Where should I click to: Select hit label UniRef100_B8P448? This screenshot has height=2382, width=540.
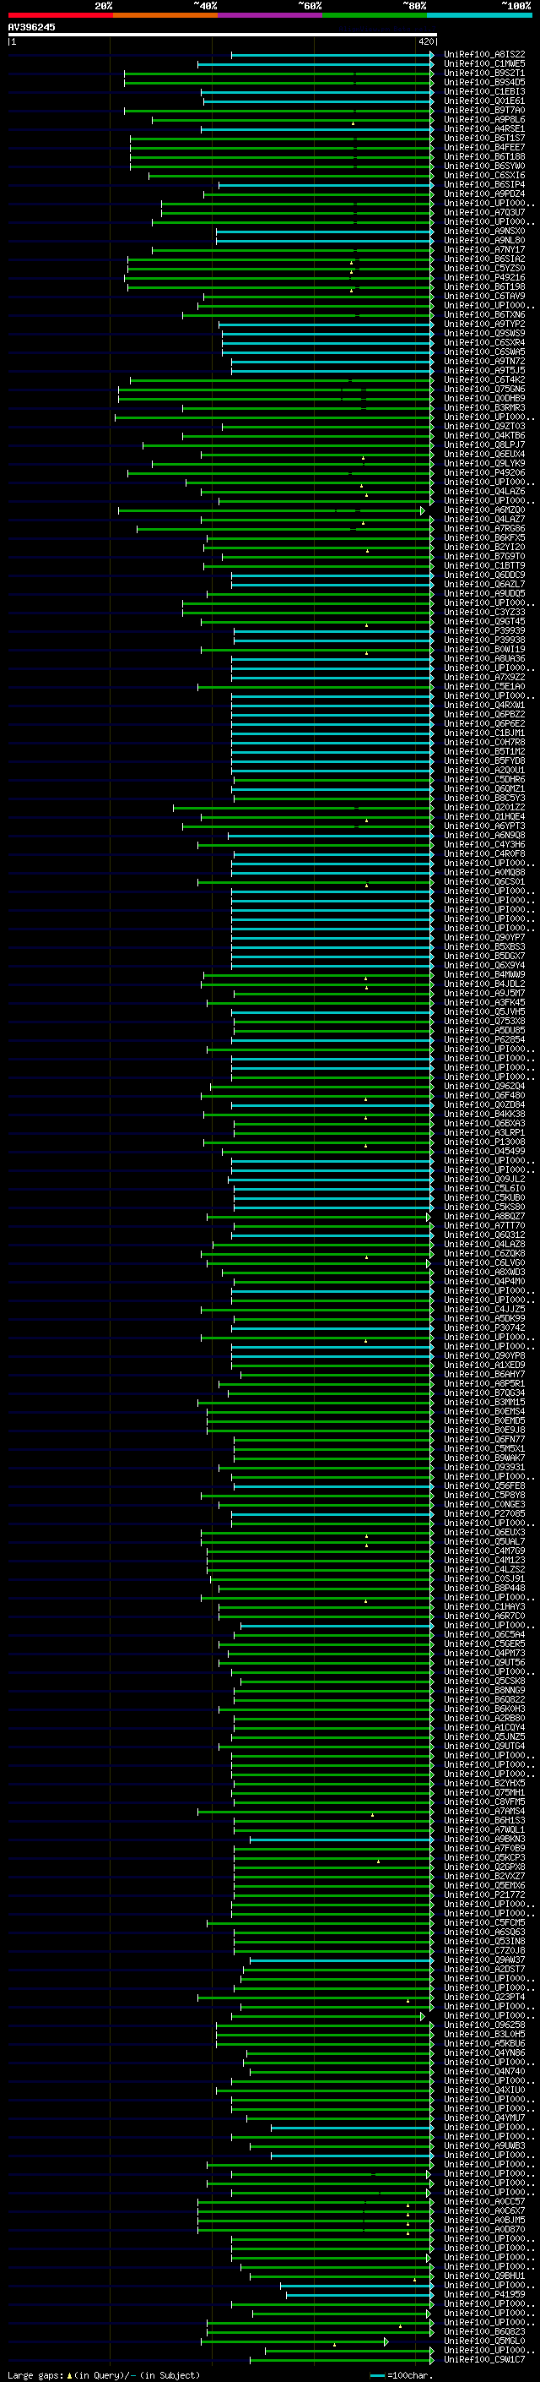pyautogui.click(x=484, y=1589)
